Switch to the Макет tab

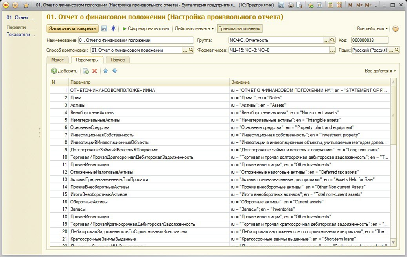click(x=57, y=60)
